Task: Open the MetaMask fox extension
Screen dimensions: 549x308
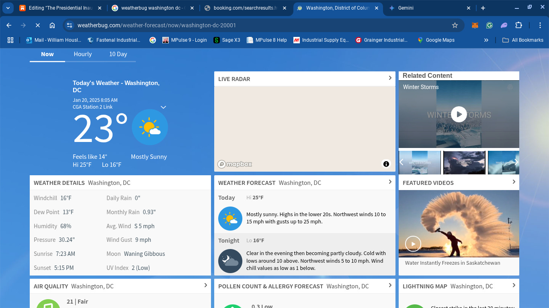Action: [475, 25]
